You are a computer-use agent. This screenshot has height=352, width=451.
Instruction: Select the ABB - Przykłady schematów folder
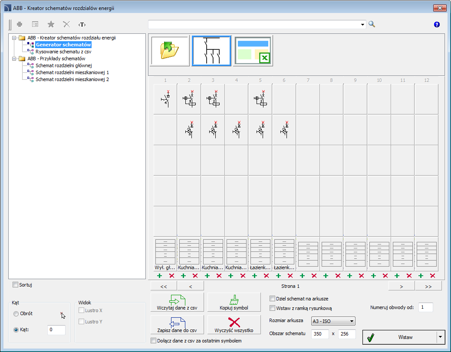pos(56,59)
